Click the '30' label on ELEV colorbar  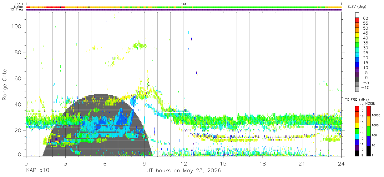coord(365,48)
